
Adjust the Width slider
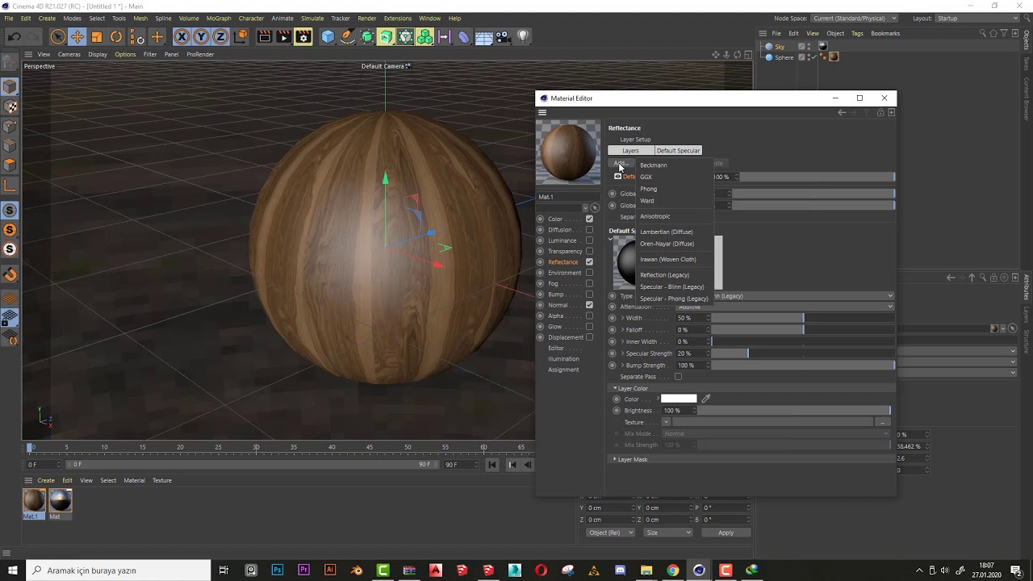[802, 318]
